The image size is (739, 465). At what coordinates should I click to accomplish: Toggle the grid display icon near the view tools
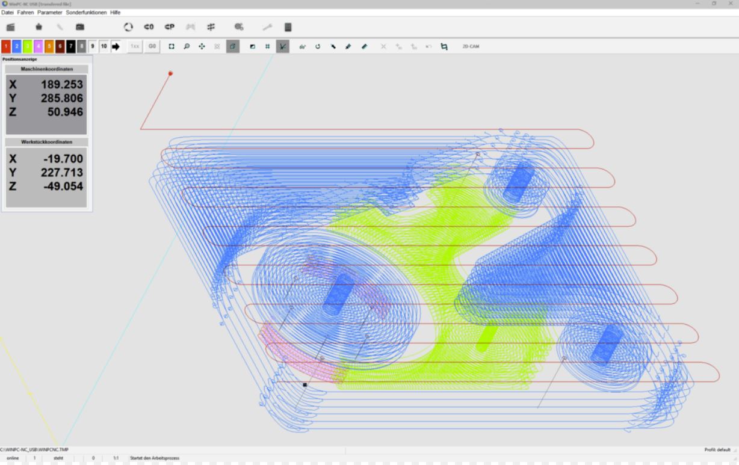pos(267,46)
